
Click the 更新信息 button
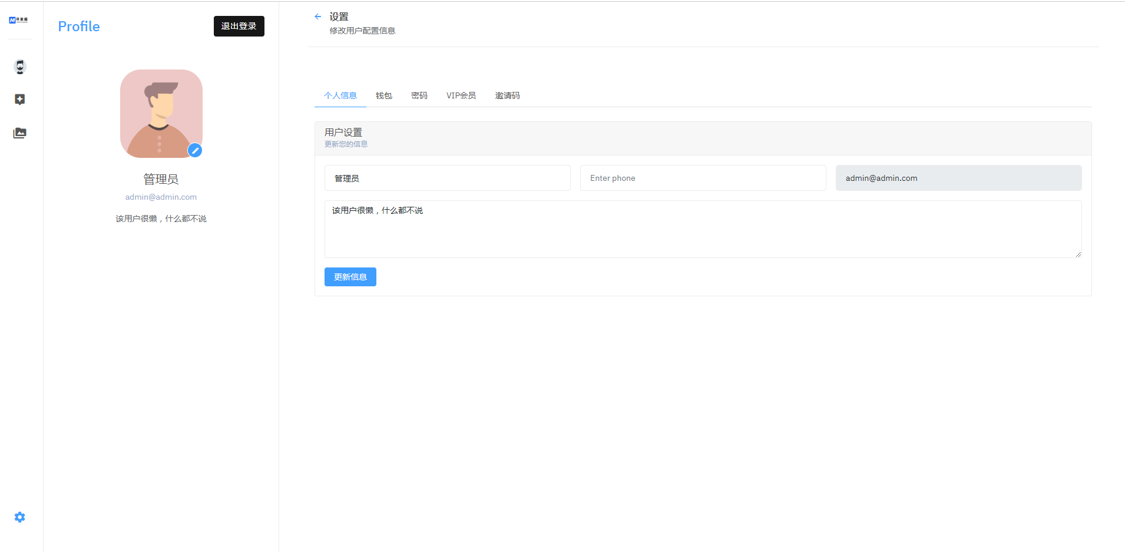pos(350,277)
